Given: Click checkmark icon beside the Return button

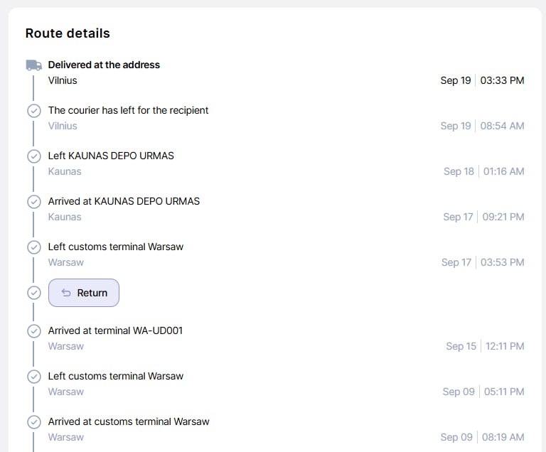Looking at the screenshot, I should [x=33, y=293].
